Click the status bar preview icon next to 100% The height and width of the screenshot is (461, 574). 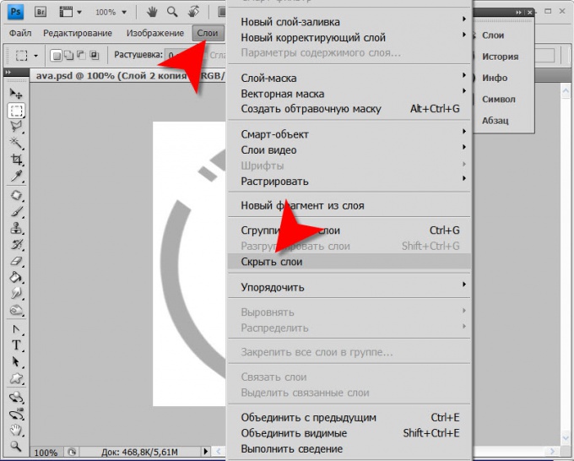(x=72, y=452)
